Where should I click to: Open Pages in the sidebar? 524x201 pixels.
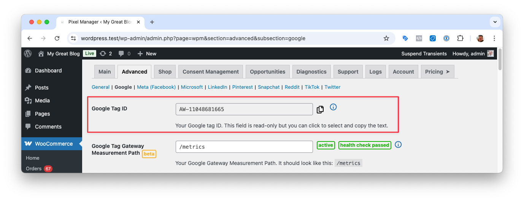[51, 114]
